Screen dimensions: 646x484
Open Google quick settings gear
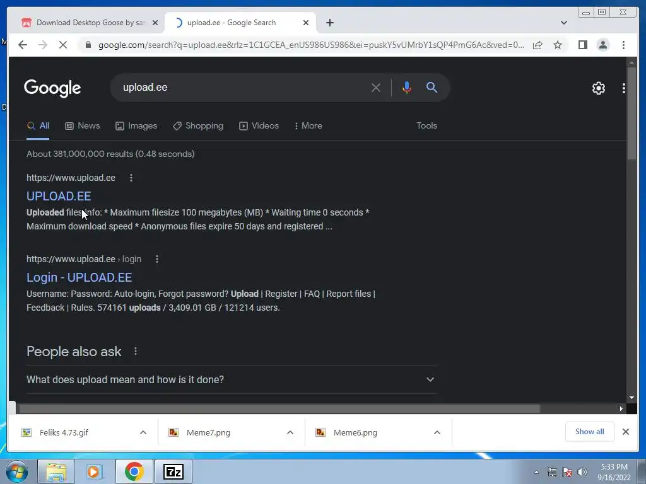(x=598, y=88)
